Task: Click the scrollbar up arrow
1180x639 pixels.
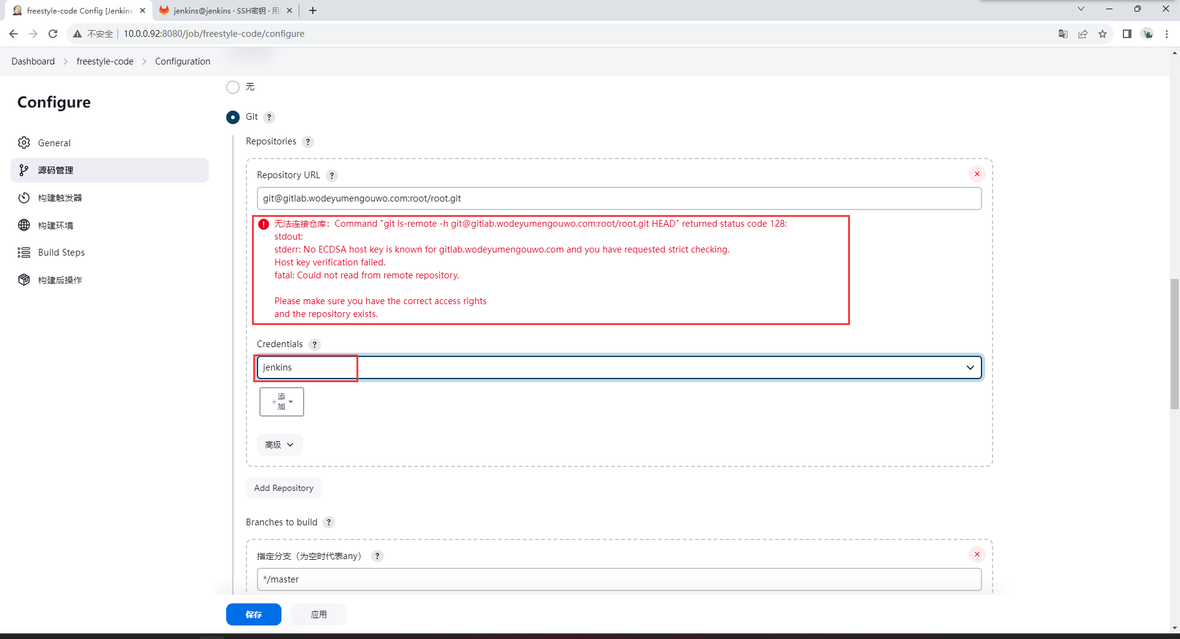Action: click(x=1174, y=53)
